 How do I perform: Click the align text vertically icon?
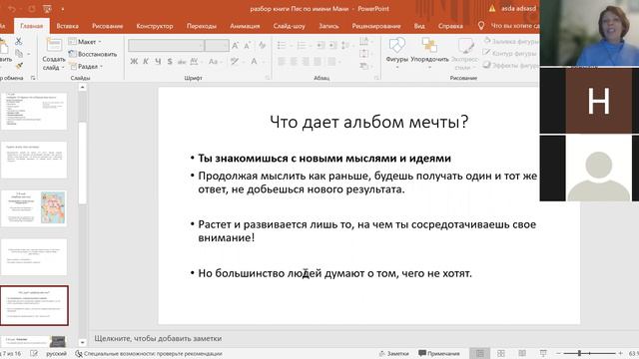[x=364, y=53]
